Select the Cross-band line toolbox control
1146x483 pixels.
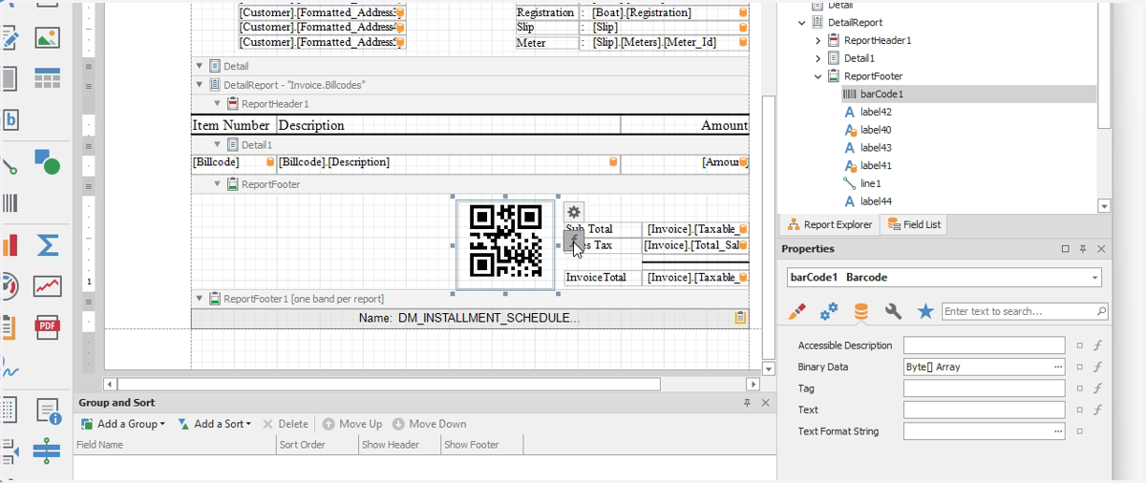click(47, 451)
